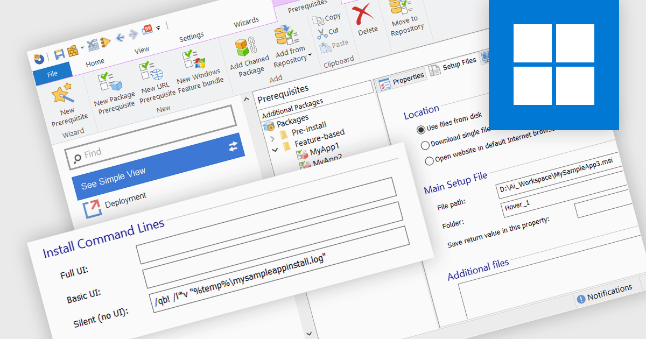
Task: Click the Full UI command line field
Action: 266,221
